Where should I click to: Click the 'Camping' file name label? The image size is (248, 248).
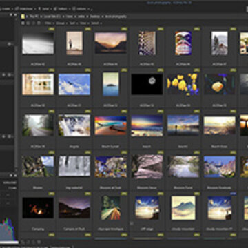tap(38, 229)
